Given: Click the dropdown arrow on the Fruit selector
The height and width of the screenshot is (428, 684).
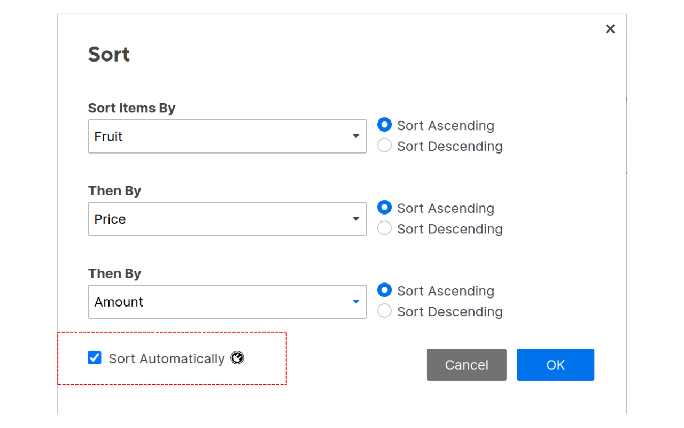Looking at the screenshot, I should [x=356, y=136].
